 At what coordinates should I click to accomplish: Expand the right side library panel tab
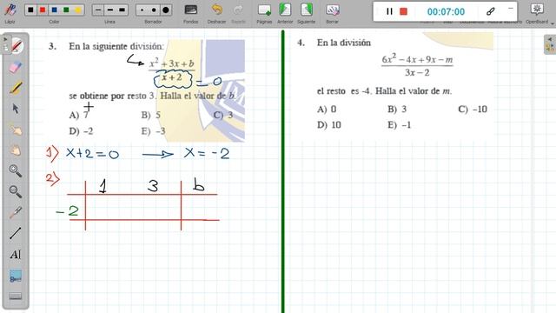[x=550, y=44]
